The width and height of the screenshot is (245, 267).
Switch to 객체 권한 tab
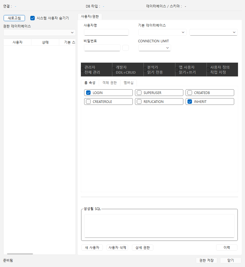click(109, 83)
